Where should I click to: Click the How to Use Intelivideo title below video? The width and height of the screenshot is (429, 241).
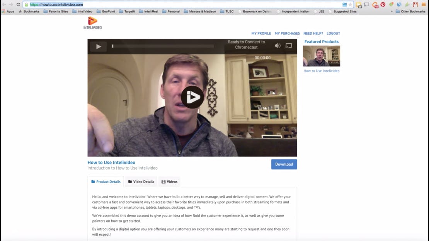[111, 163]
